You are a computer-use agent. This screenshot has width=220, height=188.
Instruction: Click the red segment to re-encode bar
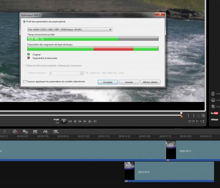pyautogui.click(x=114, y=49)
